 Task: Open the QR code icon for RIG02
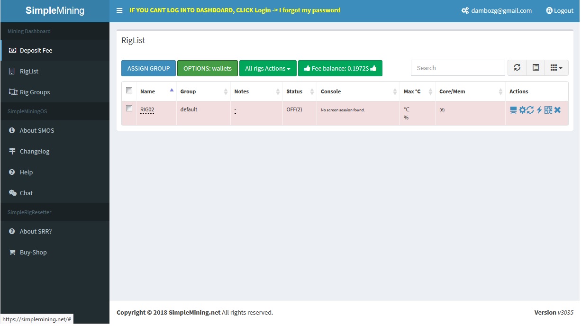548,110
